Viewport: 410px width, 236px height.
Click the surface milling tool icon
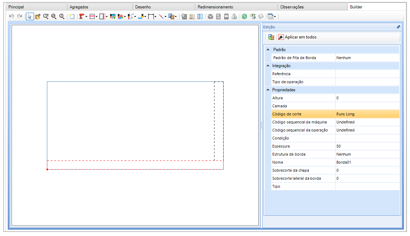coord(141,16)
